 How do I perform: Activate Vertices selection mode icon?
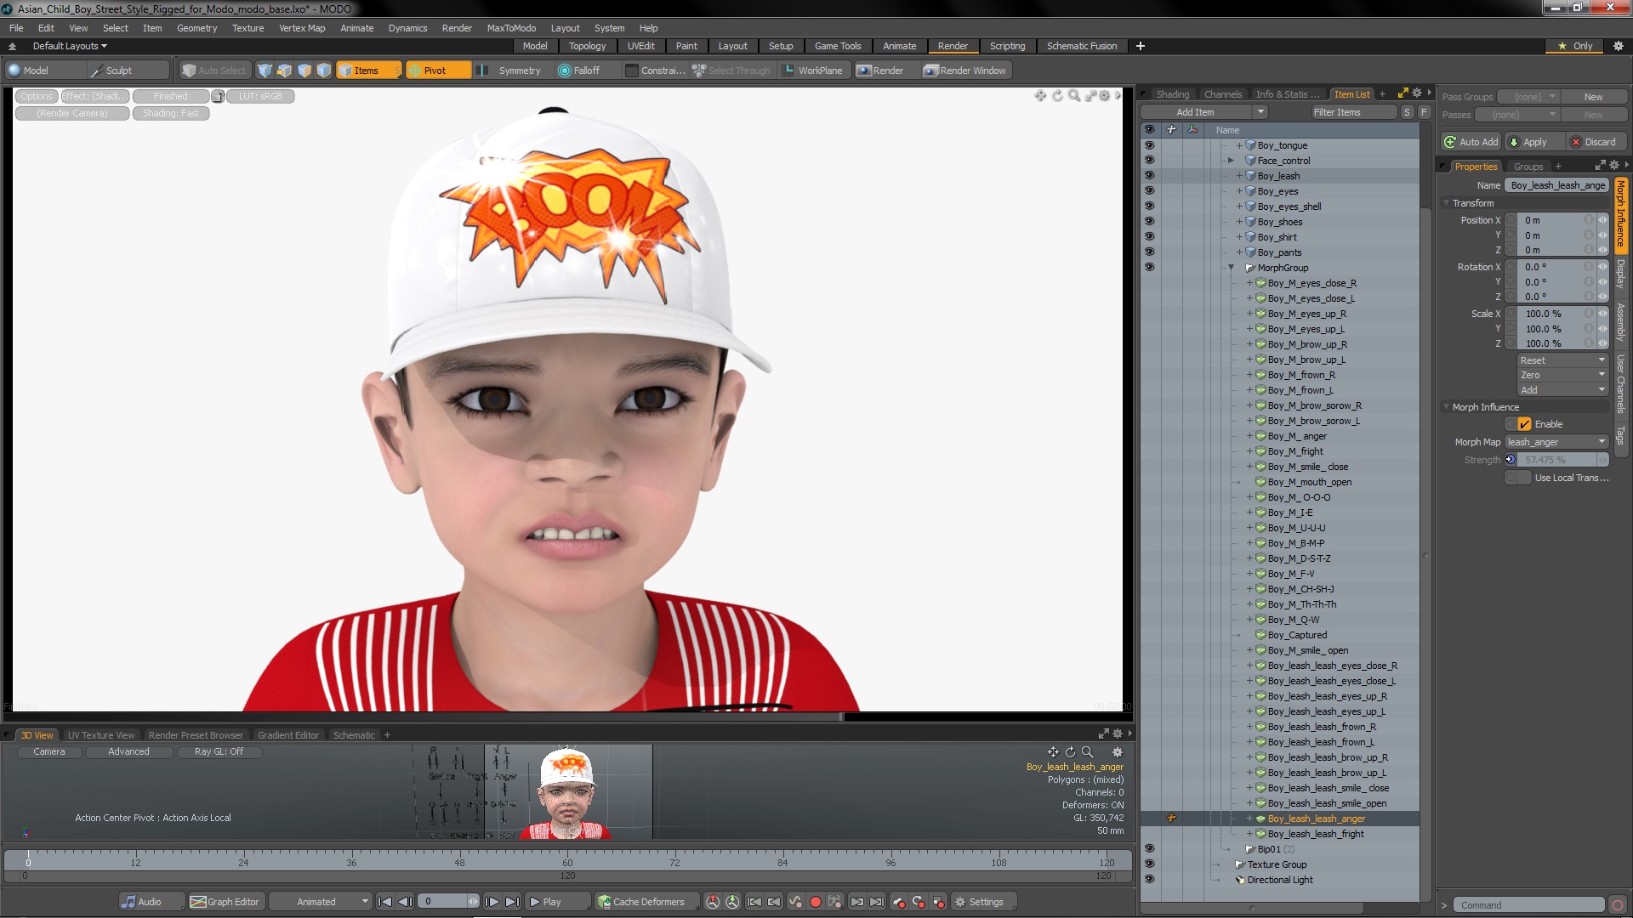click(265, 71)
